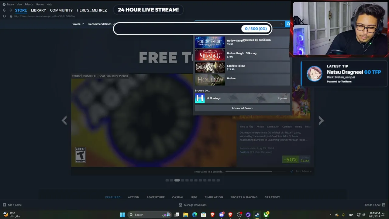Switch to the LIBRARY tab
Screen dimensions: 389x219
(38, 10)
